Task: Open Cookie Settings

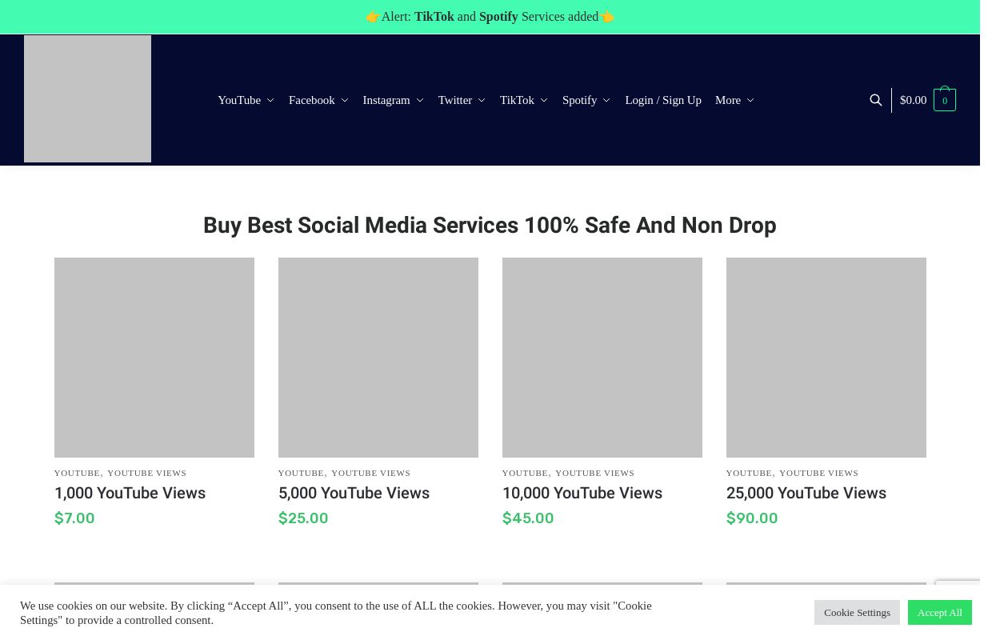Action: coord(857,612)
